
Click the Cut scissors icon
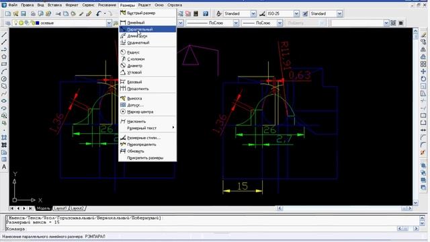pos(58,13)
